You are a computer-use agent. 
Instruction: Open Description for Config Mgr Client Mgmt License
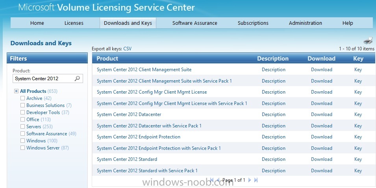[x=274, y=92]
